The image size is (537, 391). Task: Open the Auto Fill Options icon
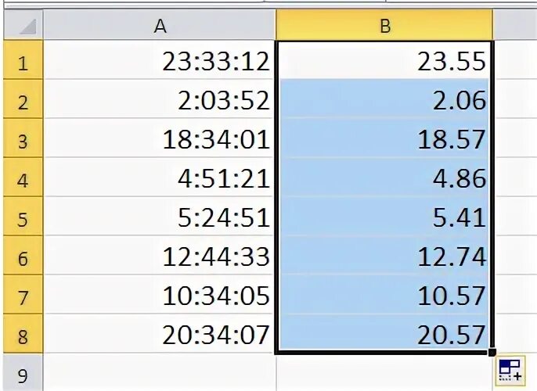click(x=510, y=371)
